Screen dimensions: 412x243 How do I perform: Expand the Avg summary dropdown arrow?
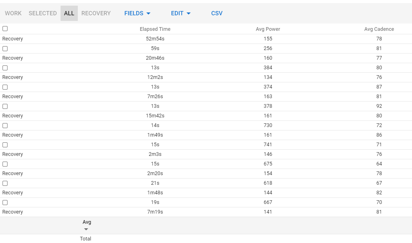[x=86, y=229]
